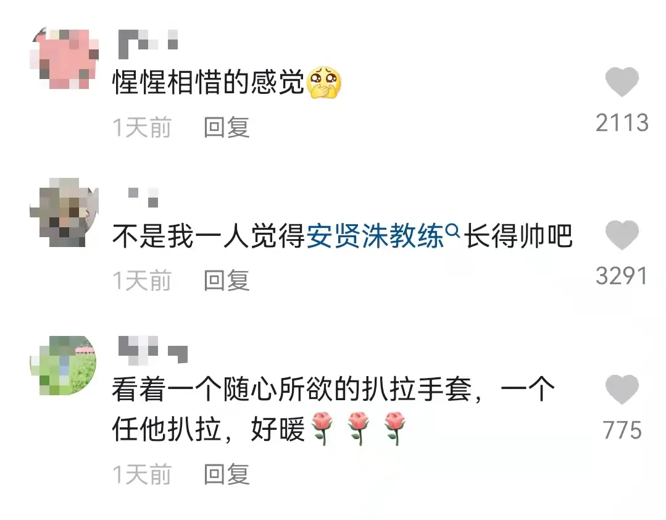Tap the first commenter's blurred username

[x=148, y=44]
